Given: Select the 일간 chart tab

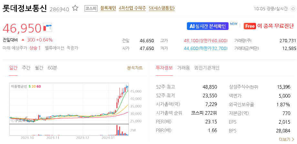Looking at the screenshot, I should [13, 68].
